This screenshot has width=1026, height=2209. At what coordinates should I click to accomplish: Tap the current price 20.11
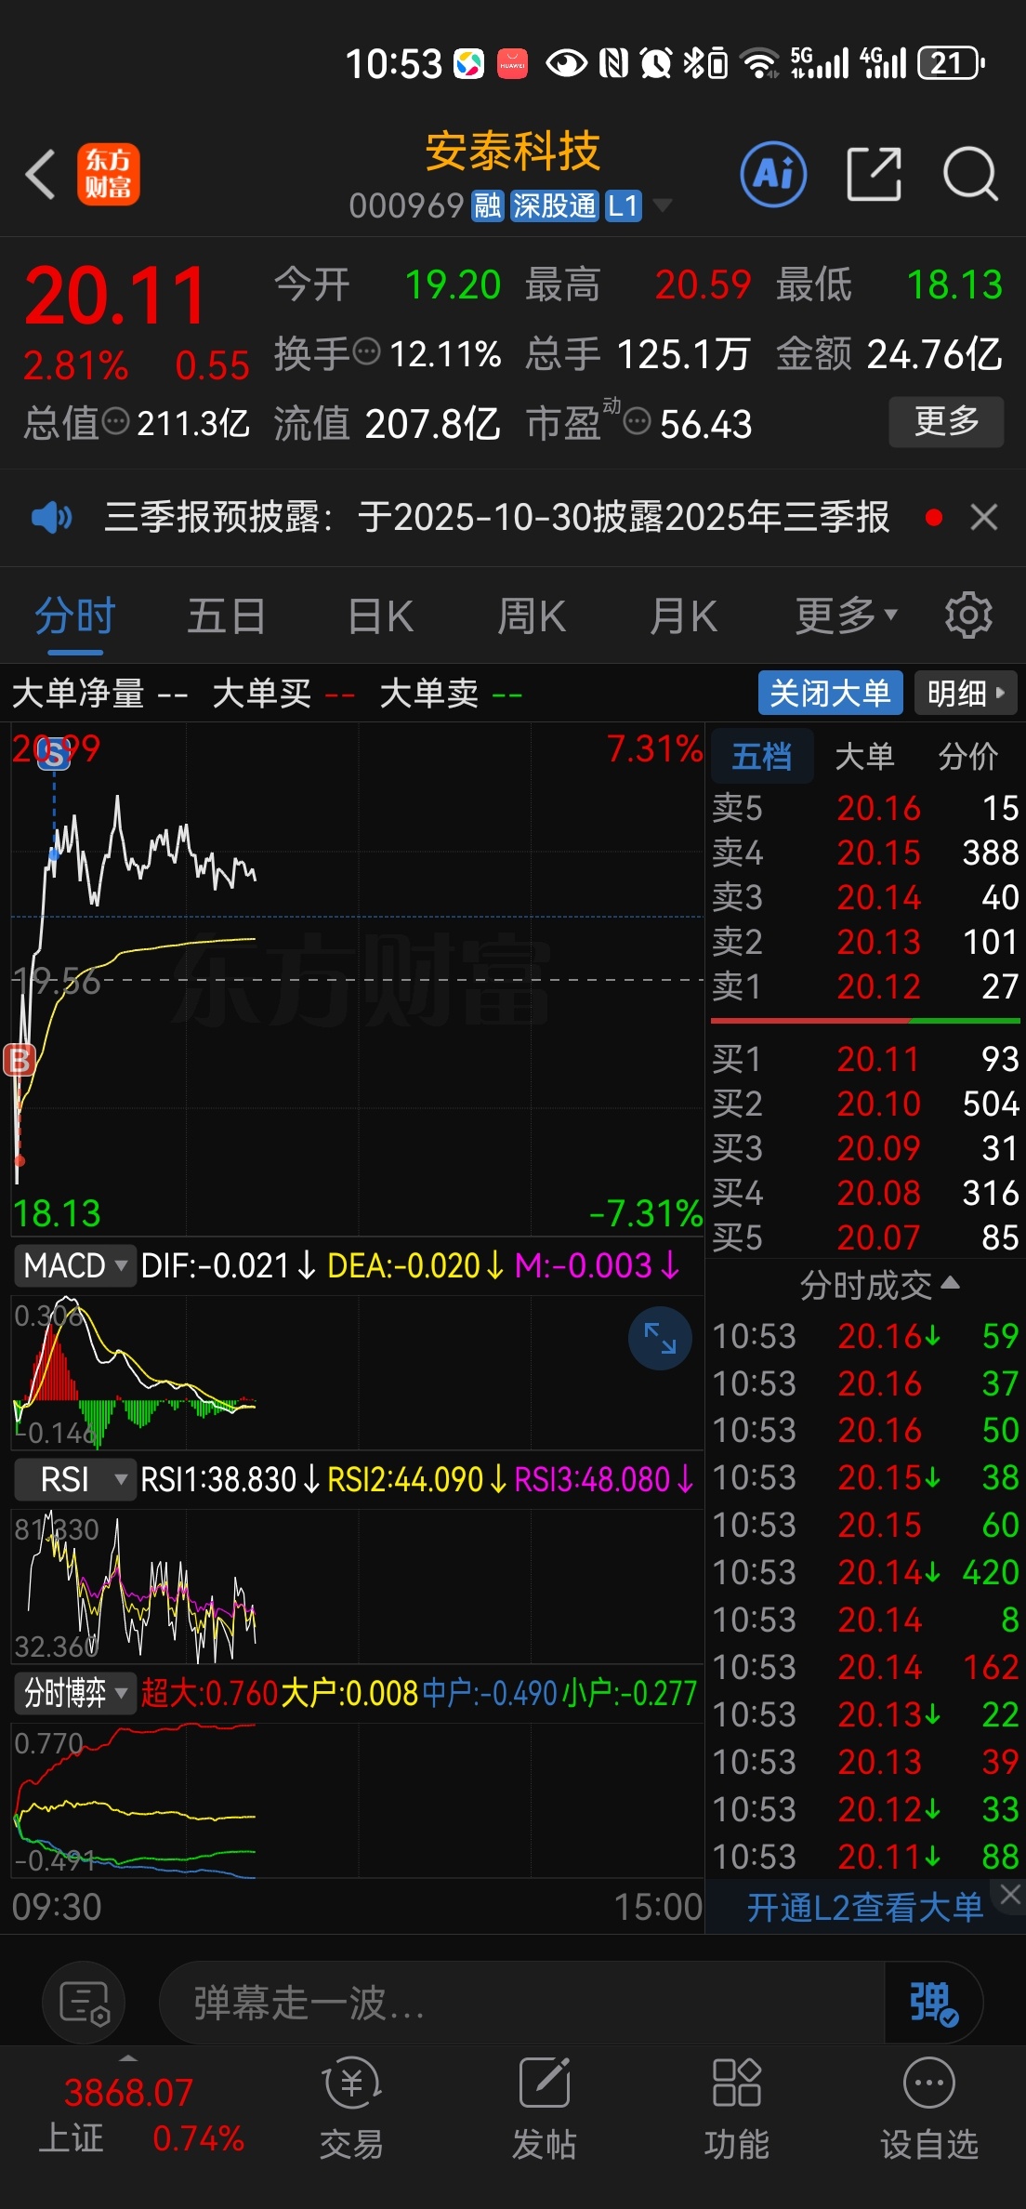click(x=115, y=296)
